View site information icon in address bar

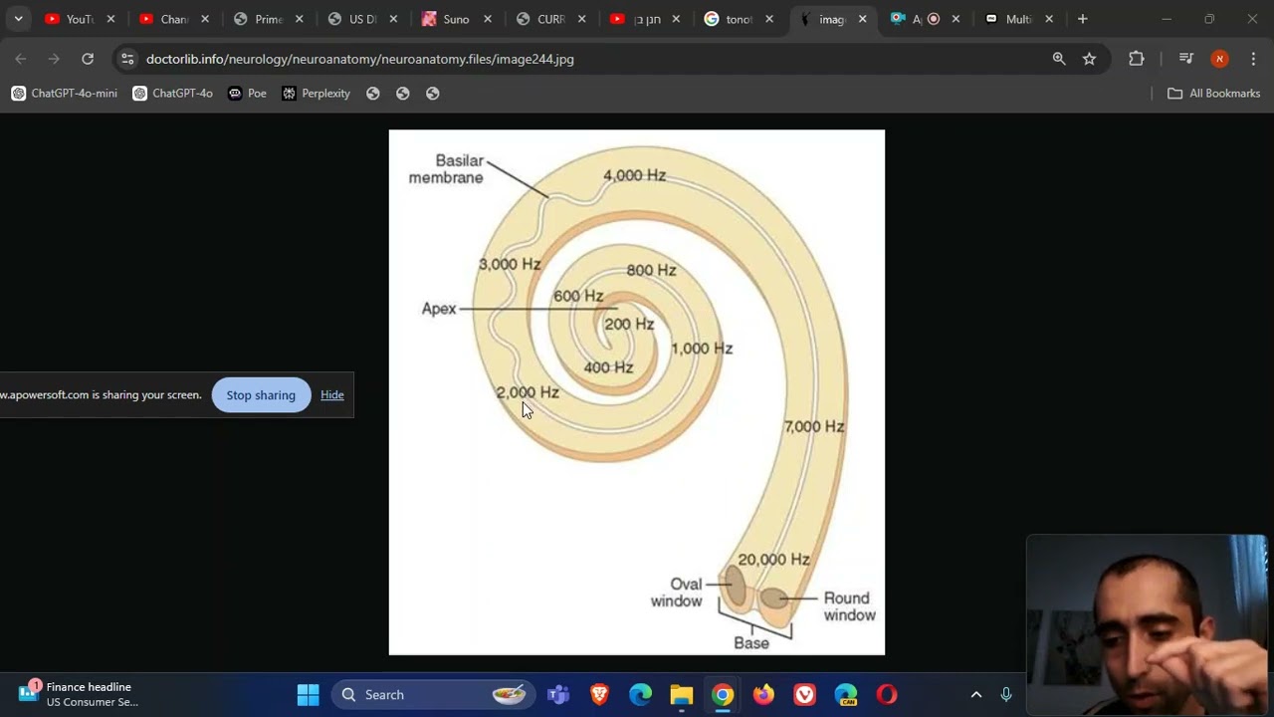coord(126,59)
